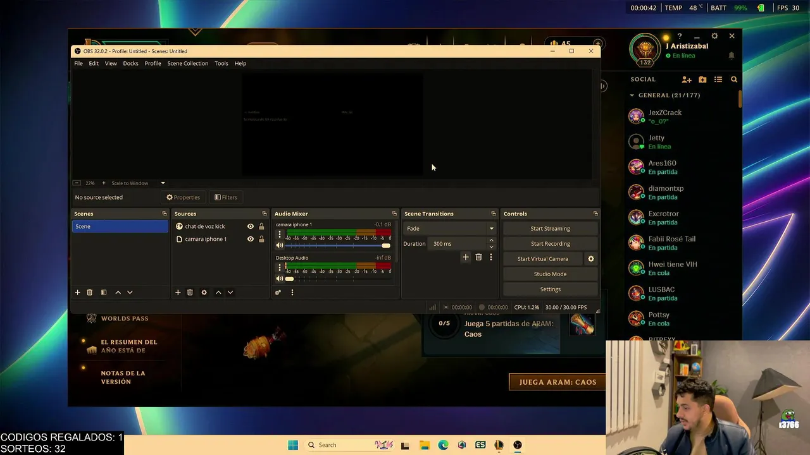The height and width of the screenshot is (455, 810).
Task: Open Windows Start button on taskbar
Action: tap(293, 445)
